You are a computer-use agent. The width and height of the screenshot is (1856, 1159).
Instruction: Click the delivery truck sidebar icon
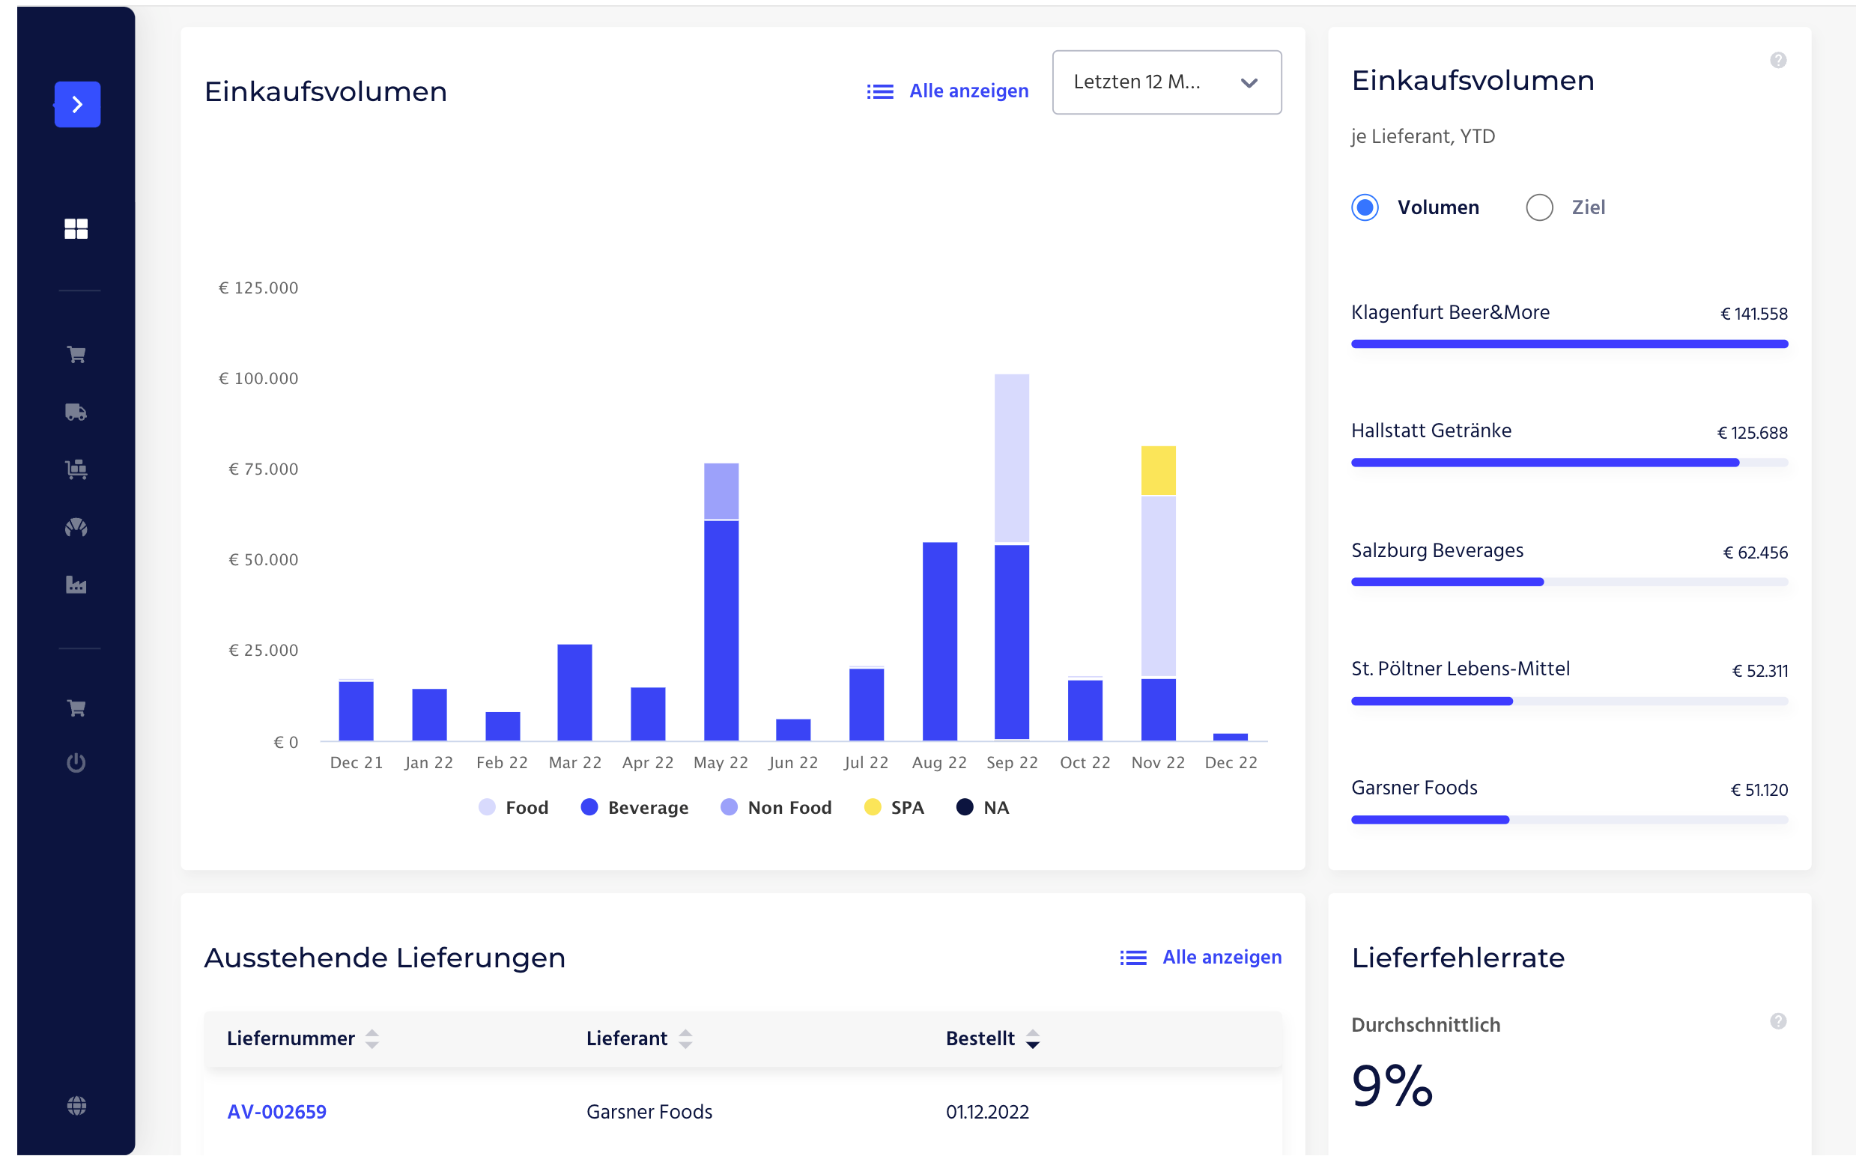click(76, 413)
